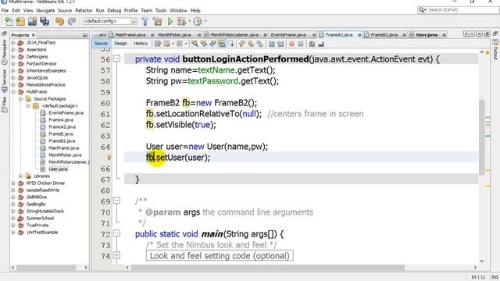Click the Debug Project icon
The height and width of the screenshot is (281, 500).
[182, 21]
